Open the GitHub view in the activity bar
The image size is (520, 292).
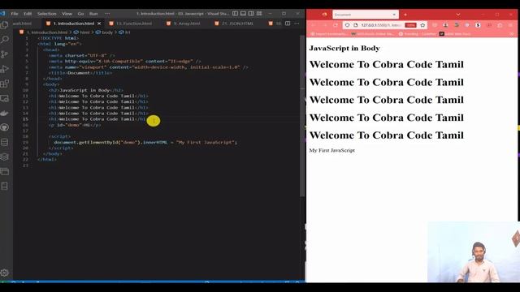(5, 127)
